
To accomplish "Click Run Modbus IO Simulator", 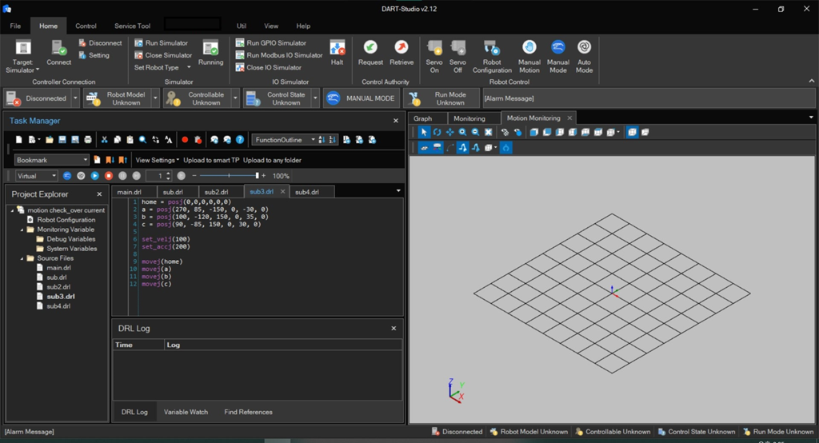I will (x=279, y=55).
